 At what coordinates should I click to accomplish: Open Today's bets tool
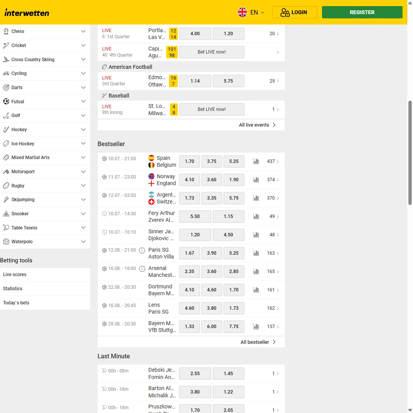(45, 303)
